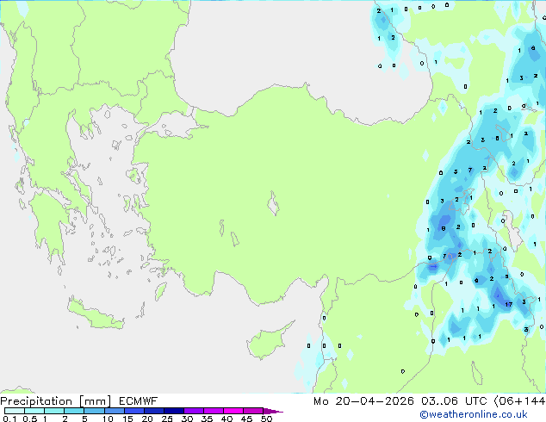The width and height of the screenshot is (546, 422).
Task: Click the 'Mo' weekday label
Action: click(x=320, y=401)
